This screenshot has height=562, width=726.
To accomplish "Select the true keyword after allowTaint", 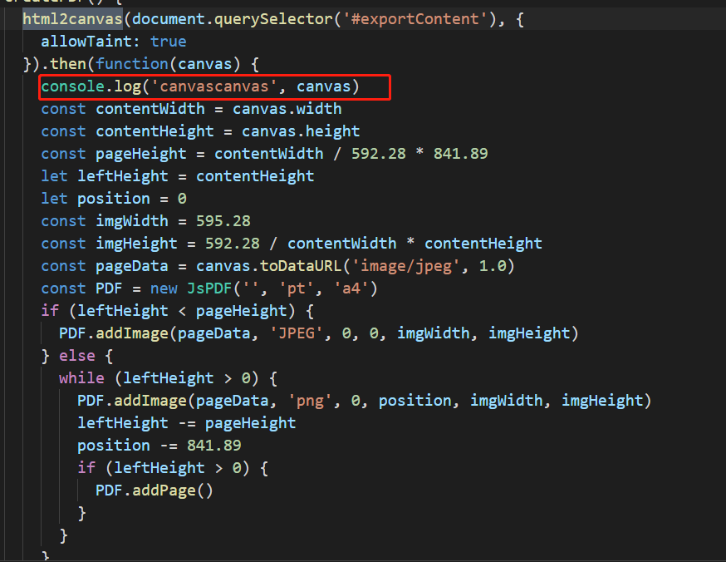I will click(x=168, y=41).
